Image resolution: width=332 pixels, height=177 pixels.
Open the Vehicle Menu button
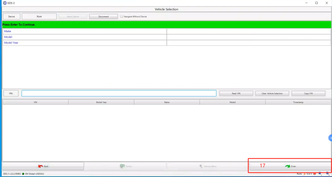208,166
